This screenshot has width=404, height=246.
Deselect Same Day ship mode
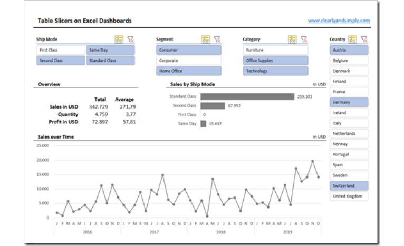110,50
